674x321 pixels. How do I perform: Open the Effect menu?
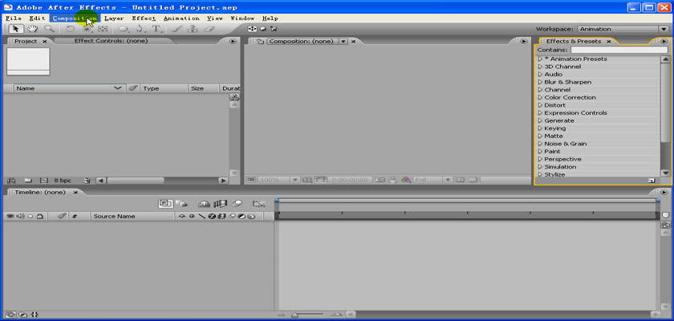point(144,18)
